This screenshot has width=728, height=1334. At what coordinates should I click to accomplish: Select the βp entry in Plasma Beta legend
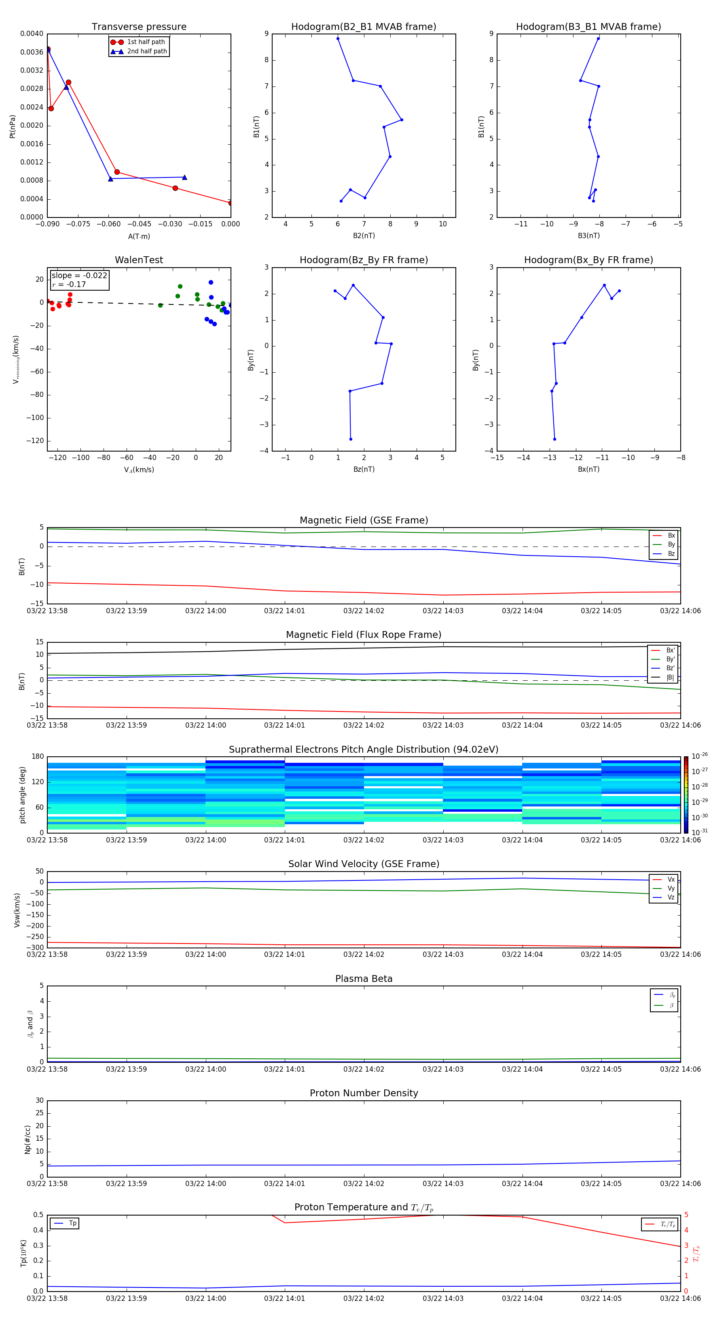point(664,995)
